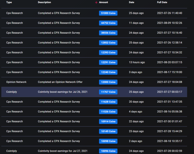
Task: Click the '20 days ago' date cell
Action: point(136,102)
